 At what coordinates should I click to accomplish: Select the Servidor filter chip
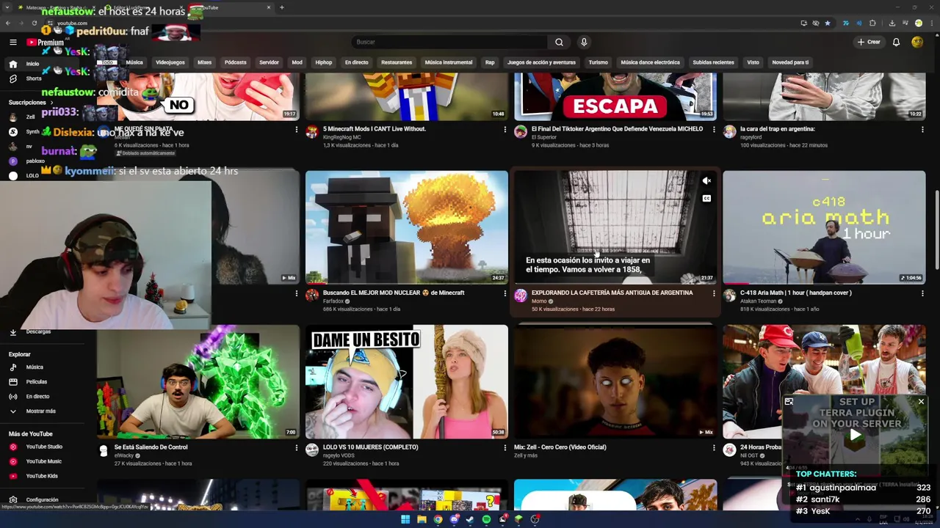tap(269, 62)
